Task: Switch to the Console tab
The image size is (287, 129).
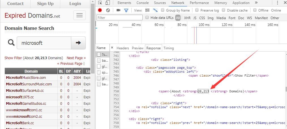Action: pos(143,3)
